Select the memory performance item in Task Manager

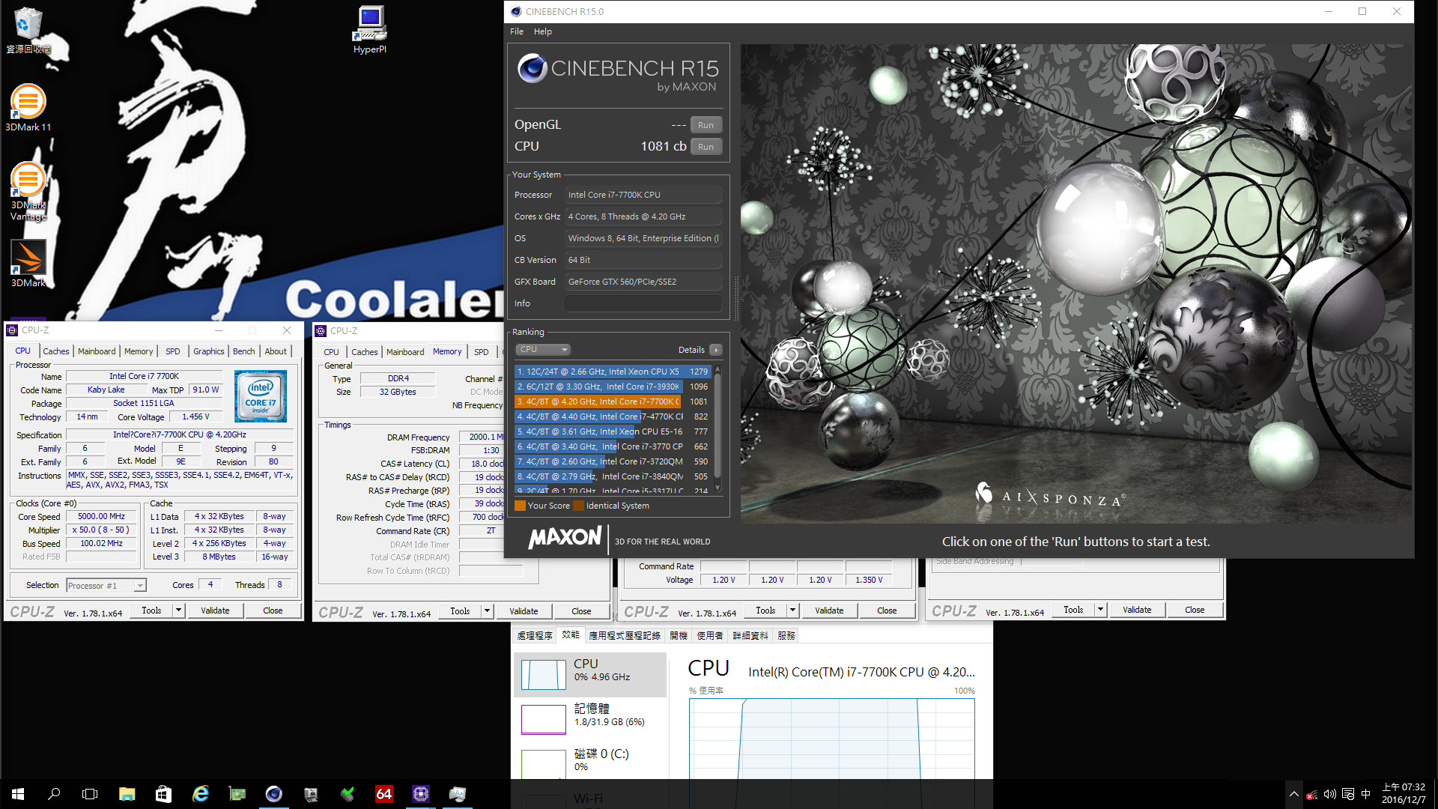tap(590, 720)
